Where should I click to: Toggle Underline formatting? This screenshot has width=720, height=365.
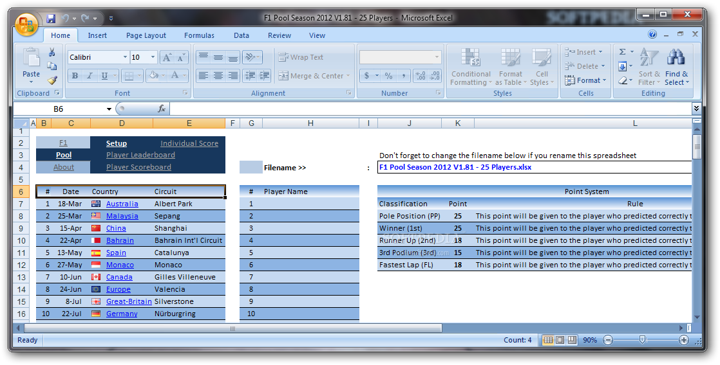[x=105, y=76]
